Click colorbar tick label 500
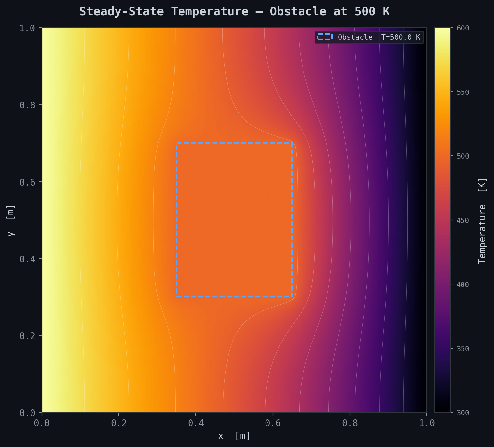494x447 pixels. click(x=463, y=156)
